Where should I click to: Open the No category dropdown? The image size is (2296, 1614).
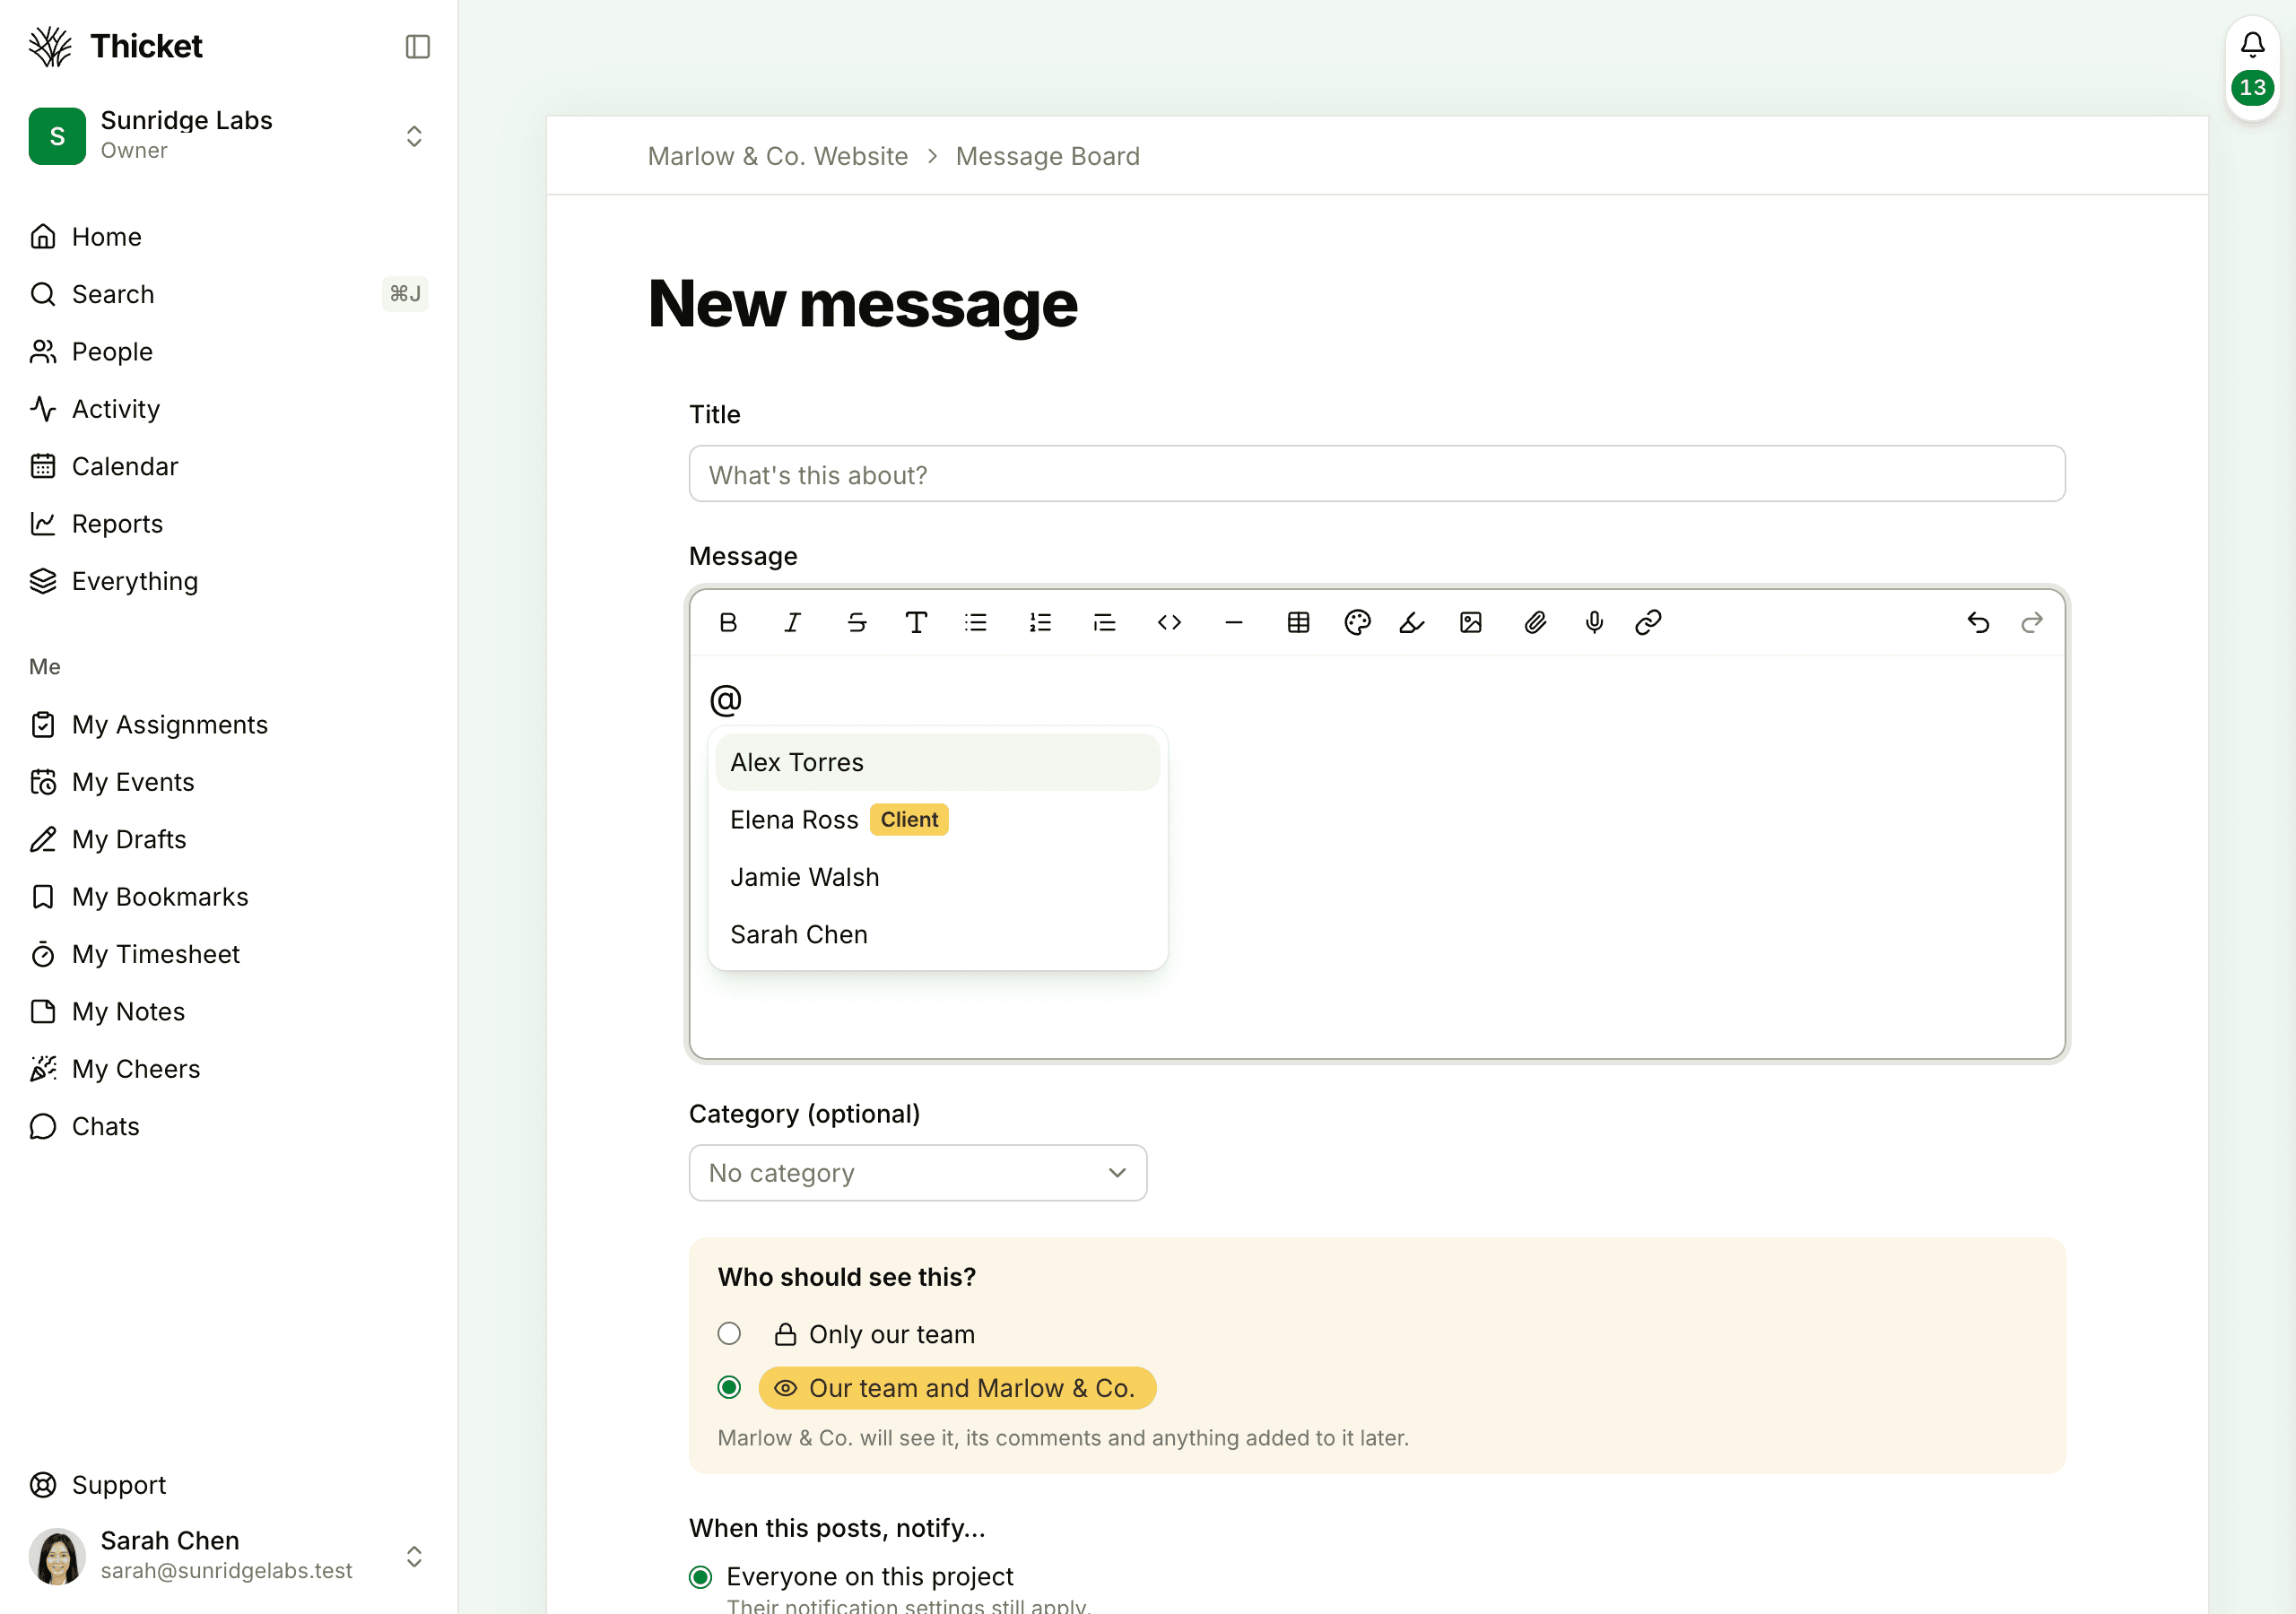(x=918, y=1172)
